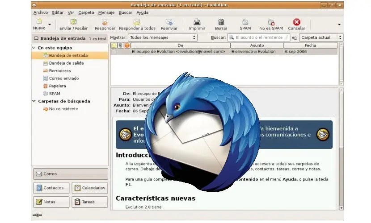371x223 pixels.
Task: Click the online status plug icon
Action: coord(37,215)
